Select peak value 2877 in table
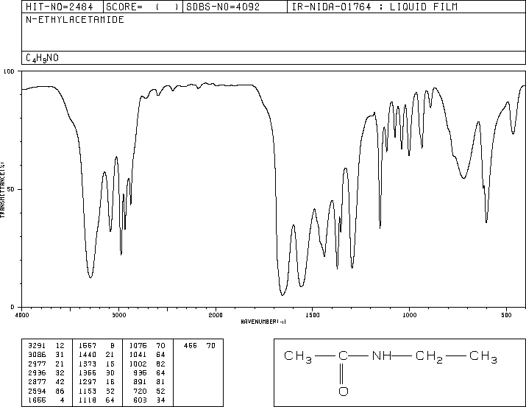This screenshot has height=407, width=526. point(37,382)
